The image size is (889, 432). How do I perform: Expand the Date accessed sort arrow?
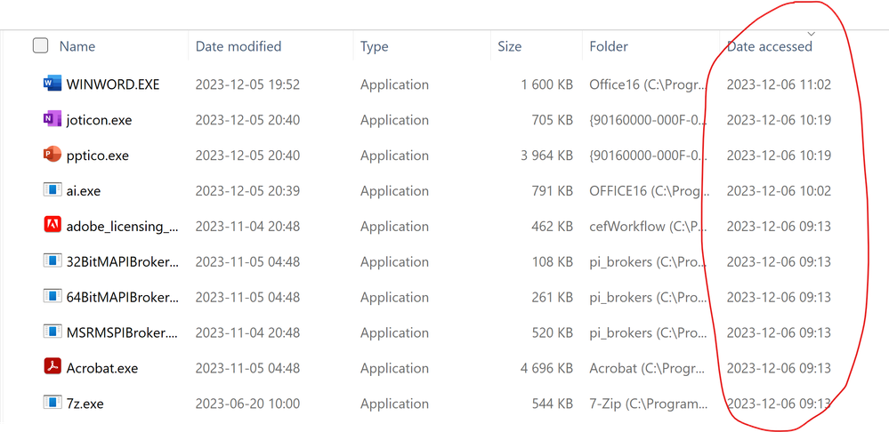click(x=811, y=33)
